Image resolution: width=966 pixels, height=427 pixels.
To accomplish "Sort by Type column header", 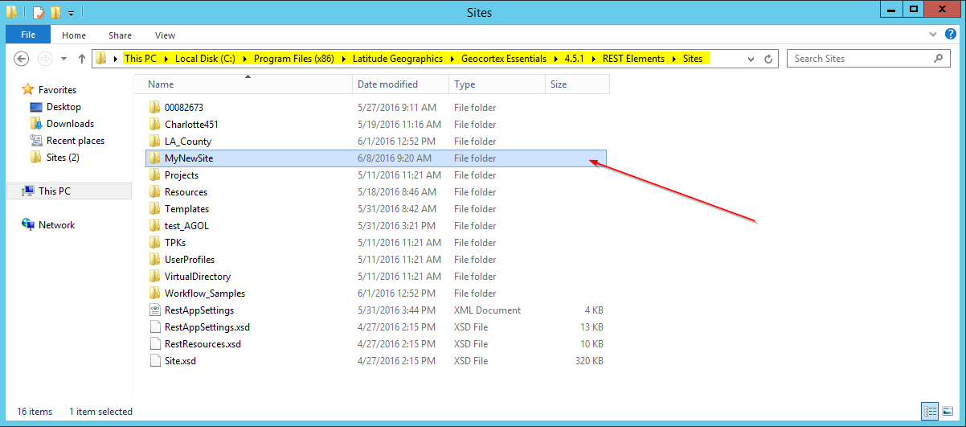I will [x=497, y=84].
